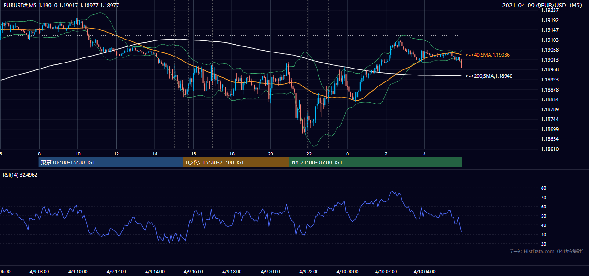589x276 pixels.
Task: Click the Tokyo 08:00-15:30 JST session bar
Action: coord(111,162)
